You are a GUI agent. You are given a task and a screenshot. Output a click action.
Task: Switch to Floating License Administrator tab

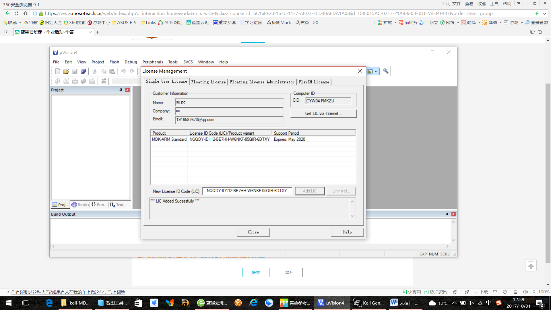coord(262,82)
